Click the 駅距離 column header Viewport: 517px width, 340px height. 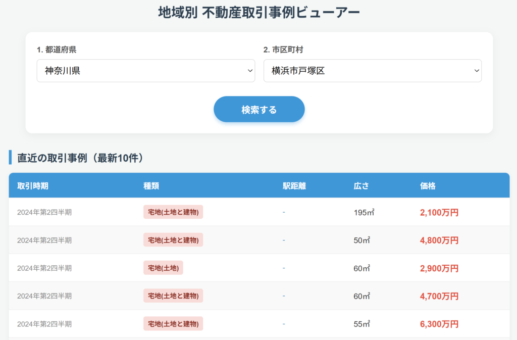pyautogui.click(x=294, y=186)
